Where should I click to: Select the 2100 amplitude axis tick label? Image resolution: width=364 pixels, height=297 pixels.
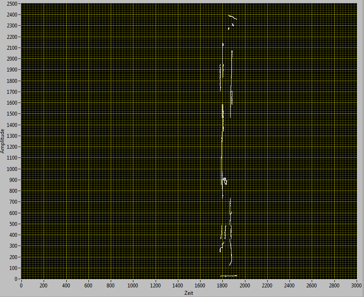12,48
